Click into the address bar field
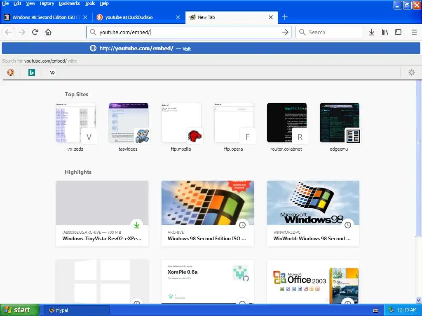The width and height of the screenshot is (422, 316). click(188, 32)
